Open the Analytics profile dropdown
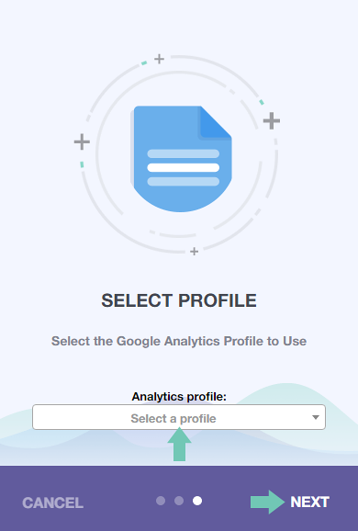Screen dimensions: 358x531 pos(179,417)
